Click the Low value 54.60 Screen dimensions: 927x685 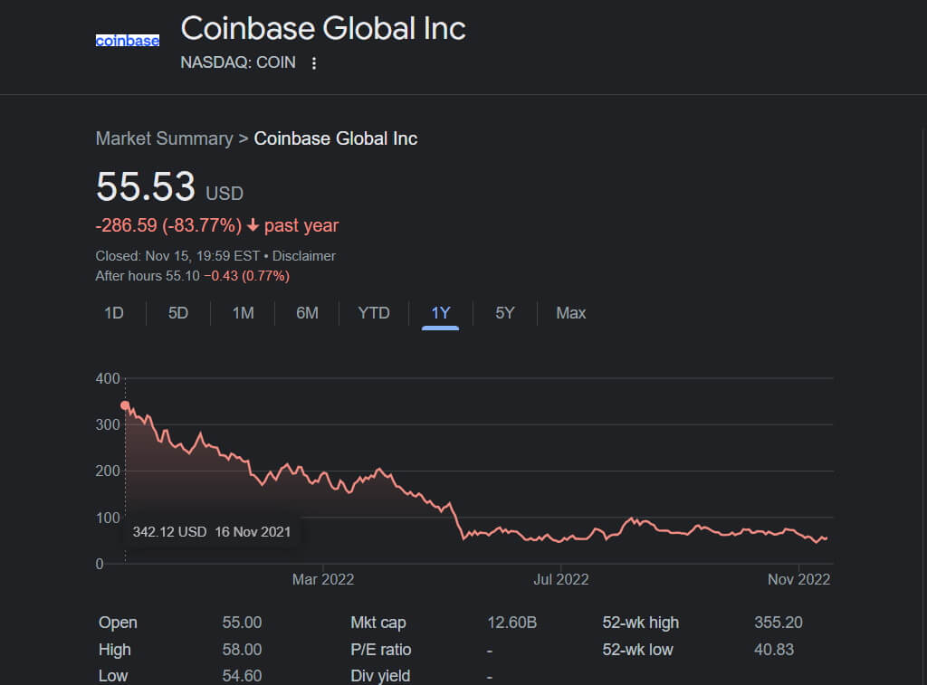click(x=242, y=676)
